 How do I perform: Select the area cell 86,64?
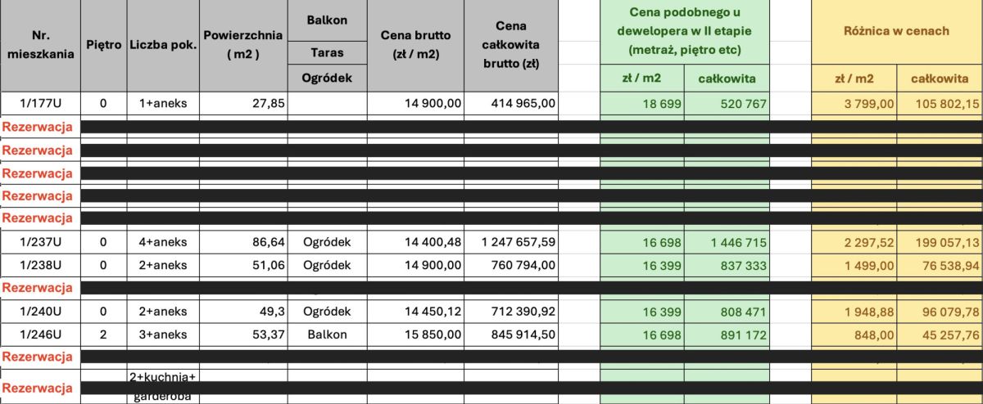242,242
